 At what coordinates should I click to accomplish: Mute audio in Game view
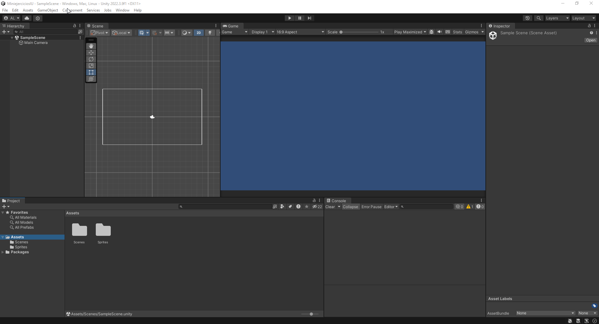pyautogui.click(x=440, y=32)
